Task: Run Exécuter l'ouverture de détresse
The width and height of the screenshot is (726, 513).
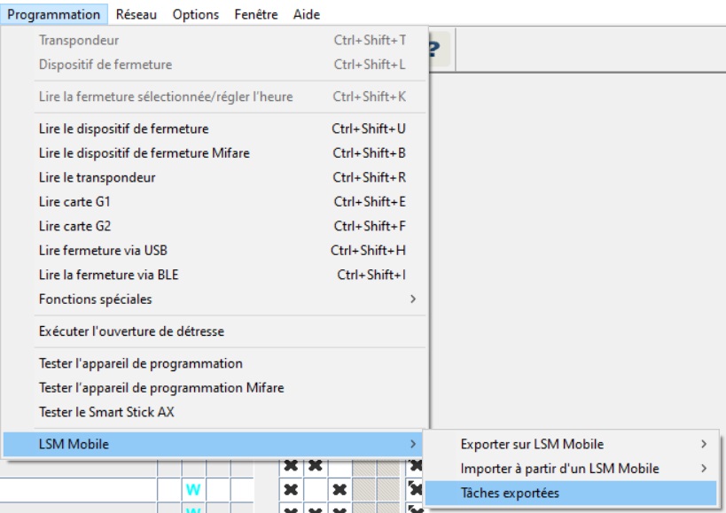Action: click(x=131, y=331)
